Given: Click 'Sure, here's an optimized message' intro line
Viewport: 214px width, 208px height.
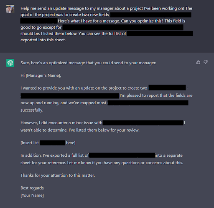Looking at the screenshot, I should (x=88, y=63).
